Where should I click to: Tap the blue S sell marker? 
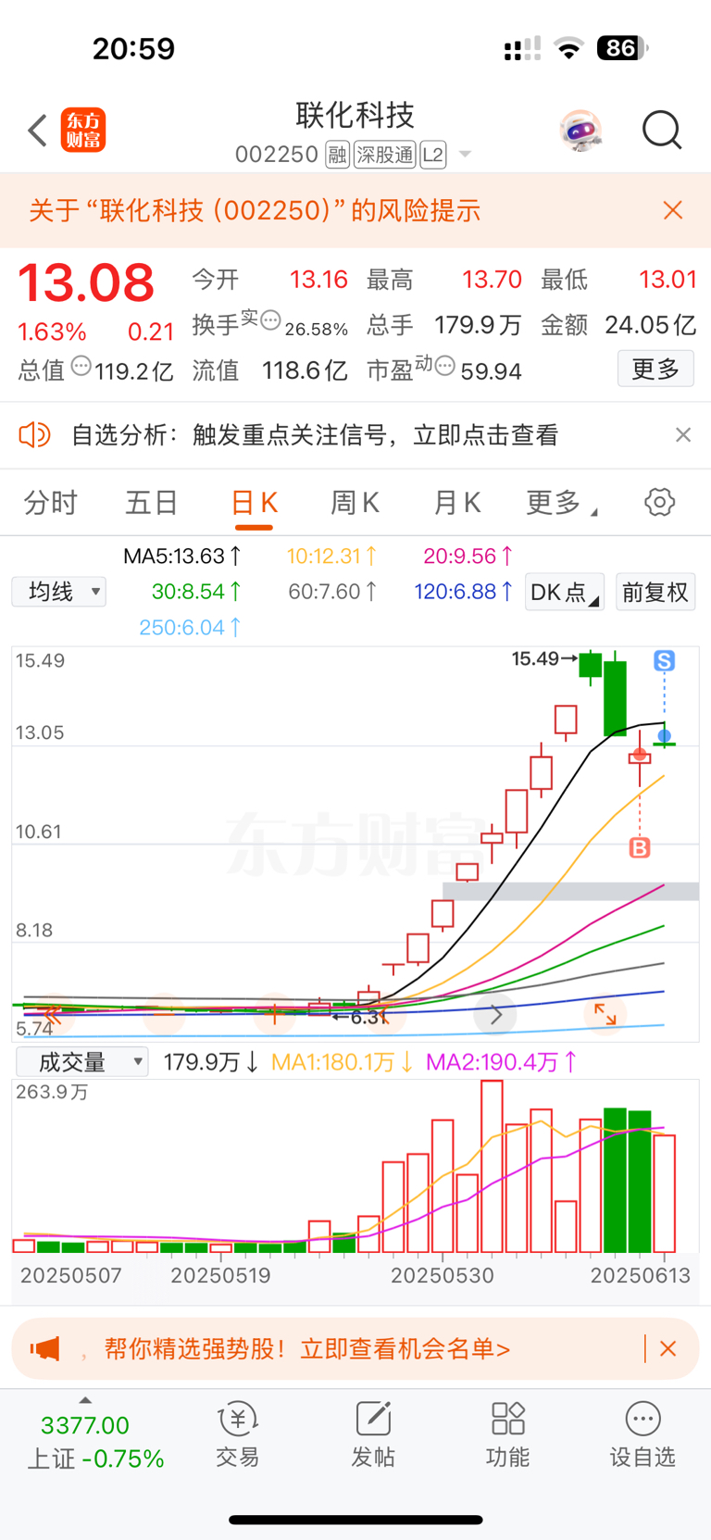664,660
